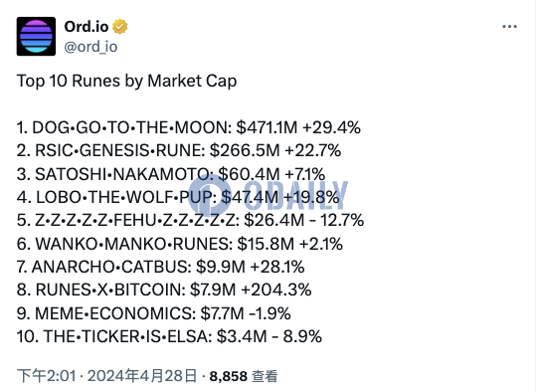
Task: Open the three-dot more options menu
Action: pyautogui.click(x=509, y=27)
